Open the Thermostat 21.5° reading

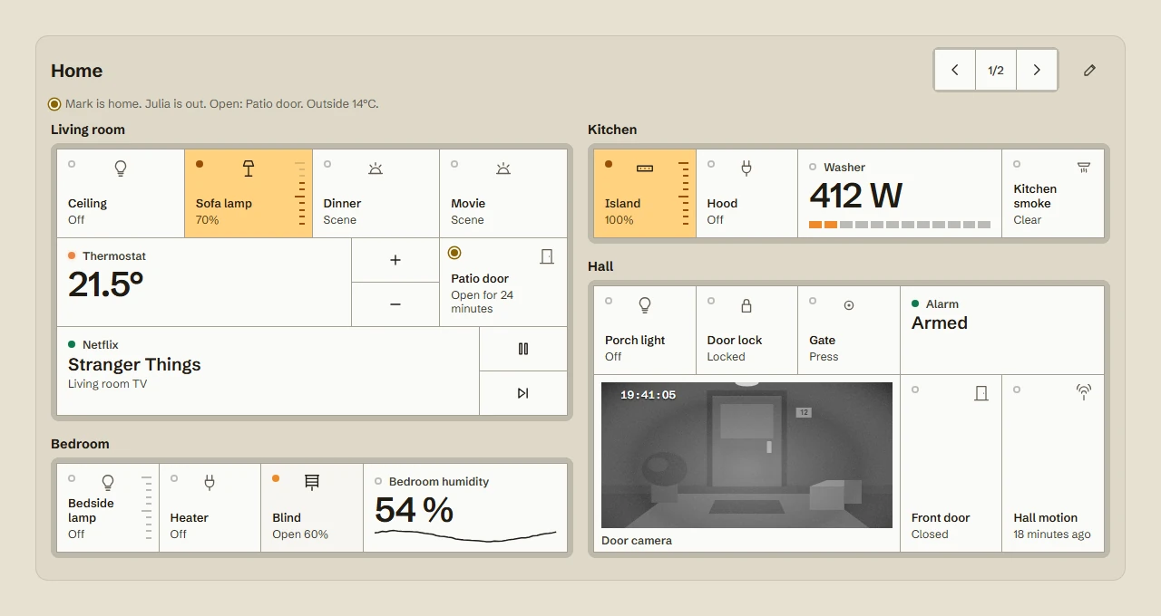tap(204, 282)
